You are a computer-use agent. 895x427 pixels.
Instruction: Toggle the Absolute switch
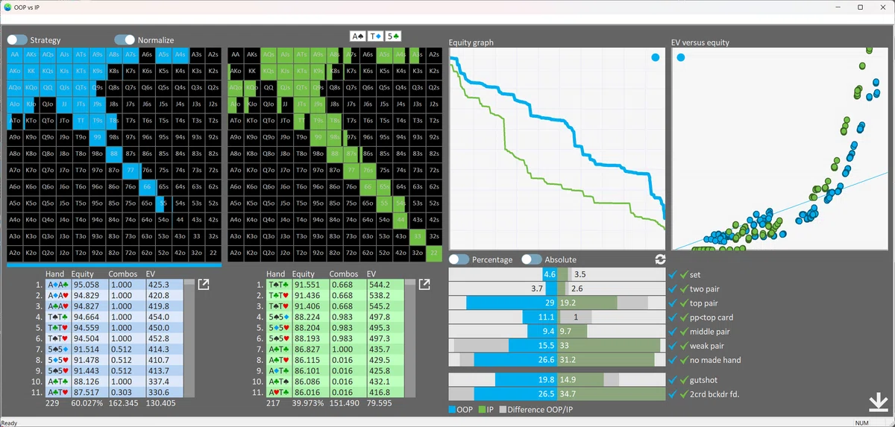(531, 259)
